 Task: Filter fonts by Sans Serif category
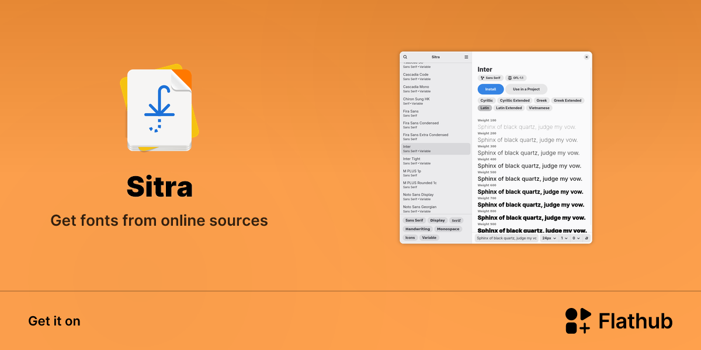tap(414, 220)
